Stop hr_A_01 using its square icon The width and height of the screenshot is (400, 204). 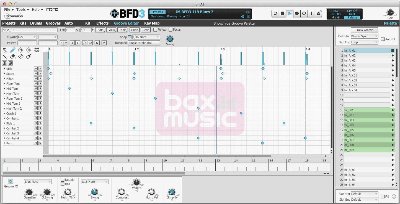point(393,51)
